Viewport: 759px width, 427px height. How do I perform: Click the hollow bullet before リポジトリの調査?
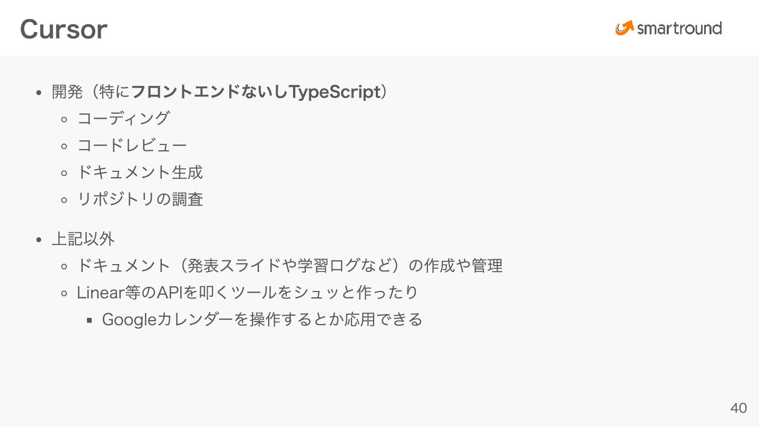point(64,200)
